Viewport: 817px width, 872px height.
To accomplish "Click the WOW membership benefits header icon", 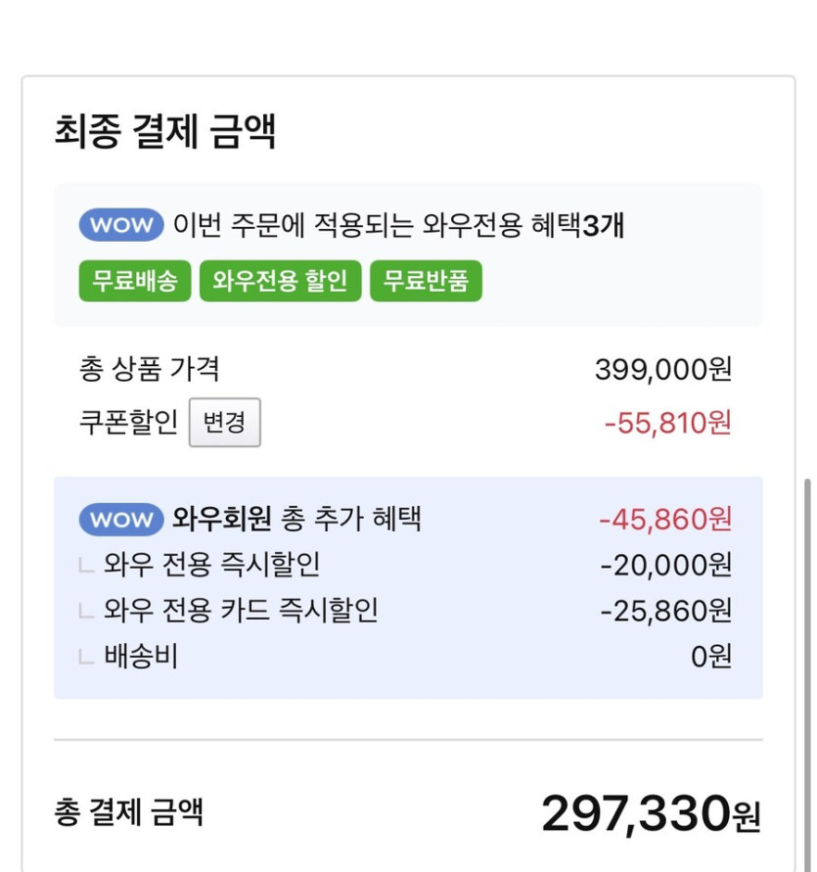I will [x=119, y=519].
